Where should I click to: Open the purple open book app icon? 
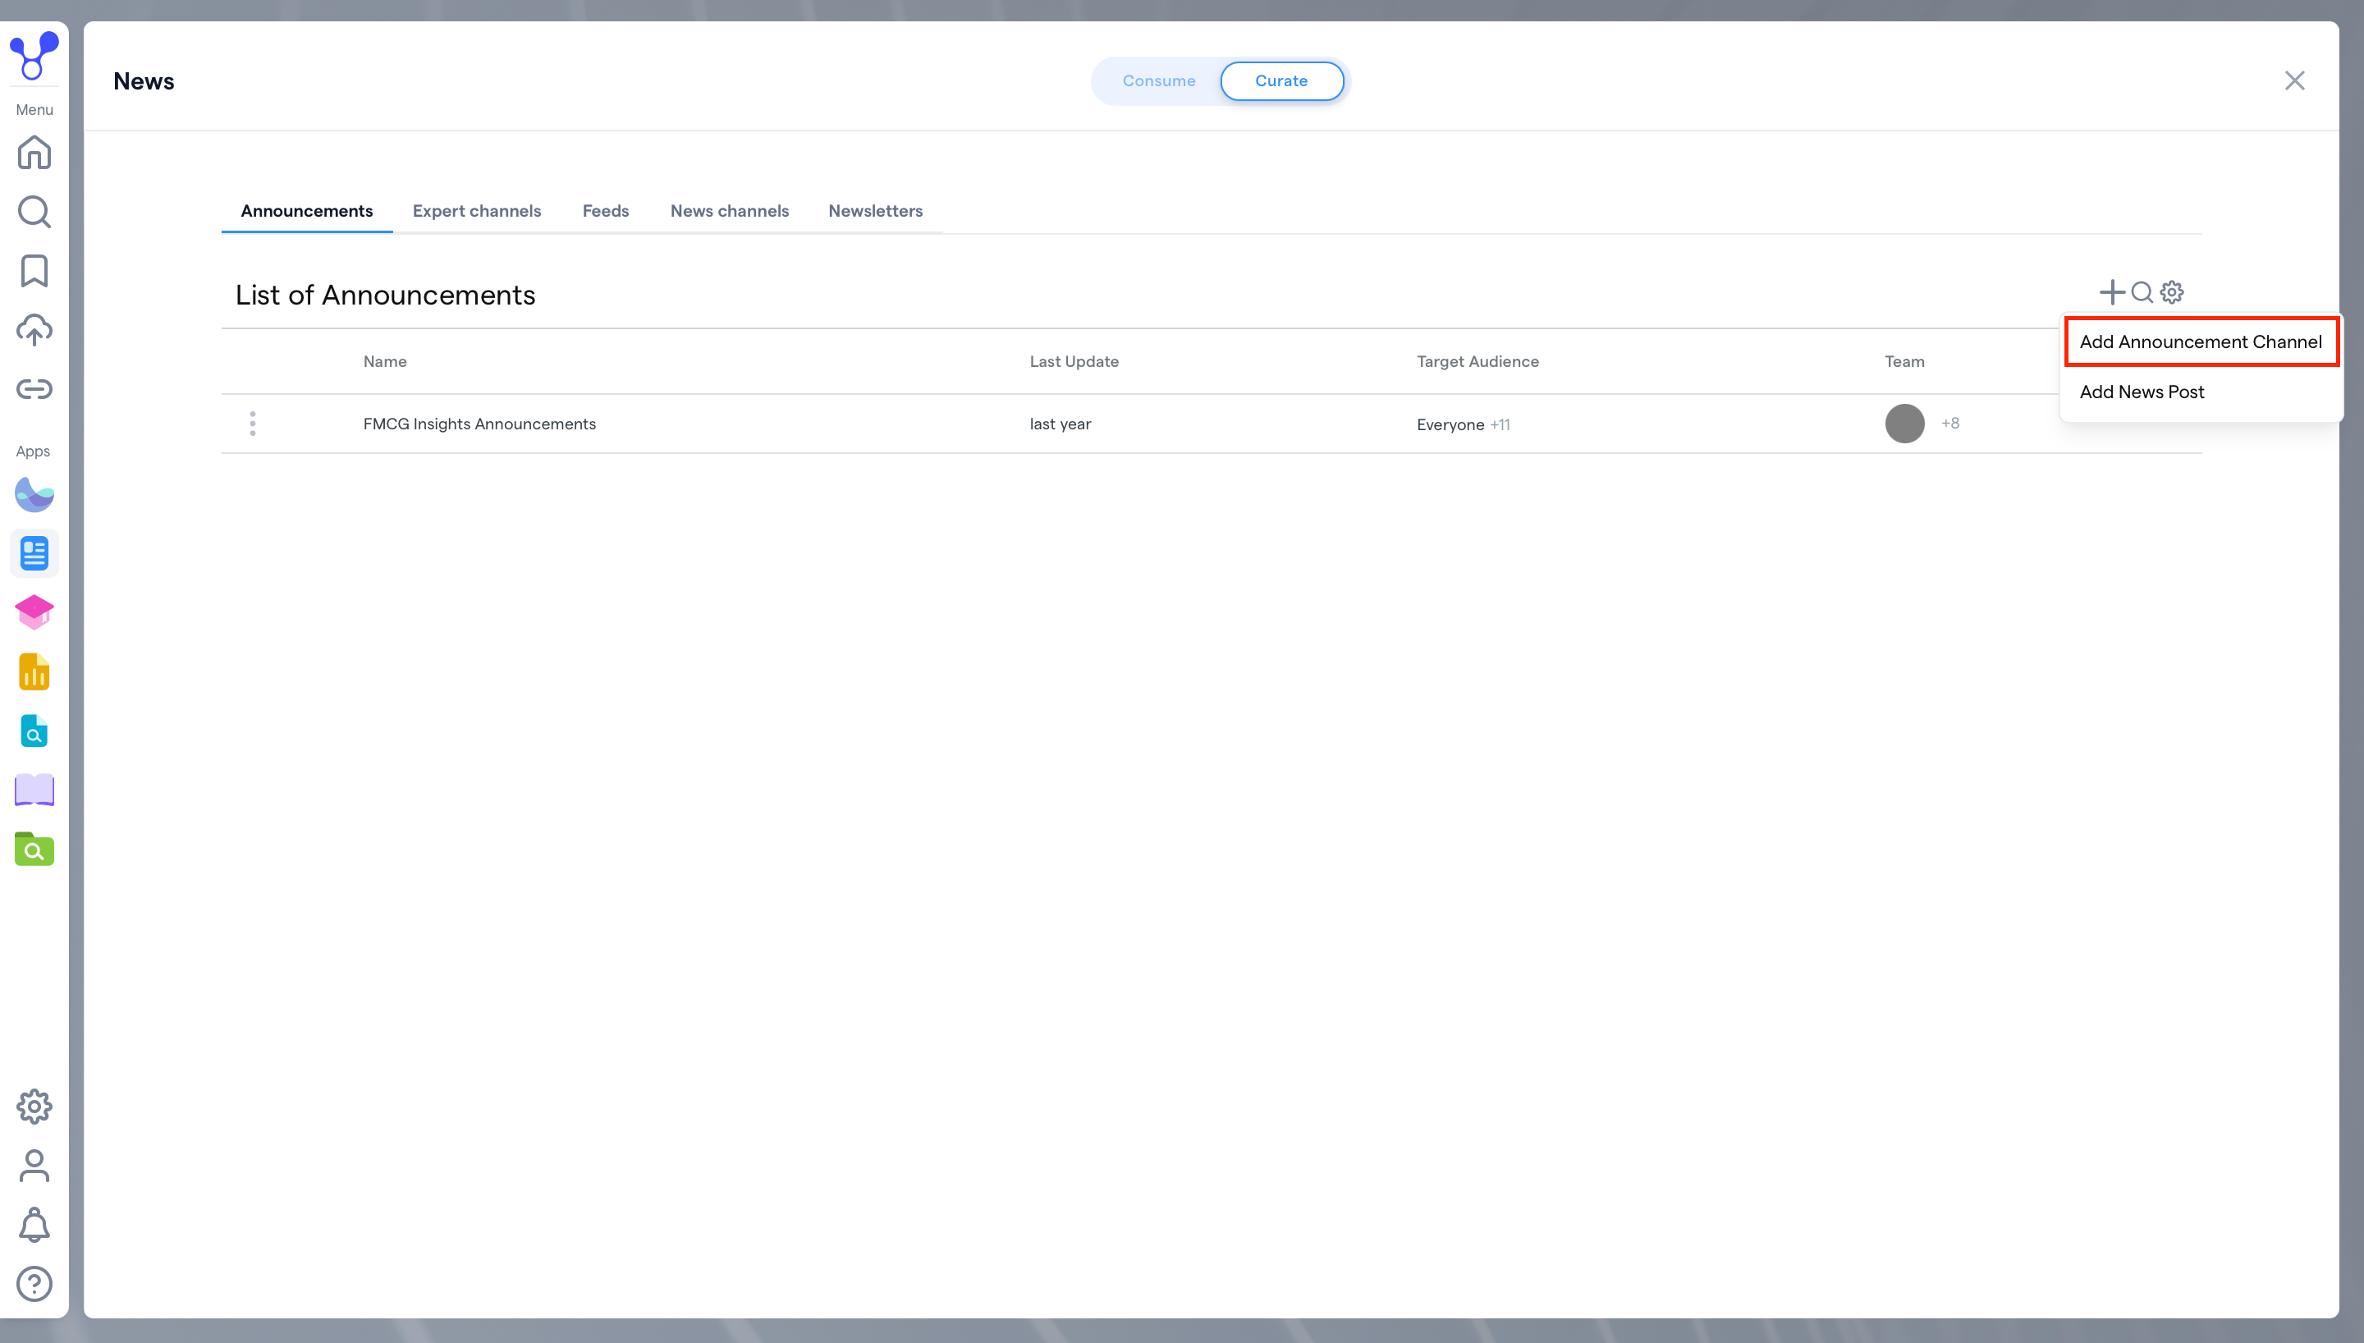coord(34,791)
